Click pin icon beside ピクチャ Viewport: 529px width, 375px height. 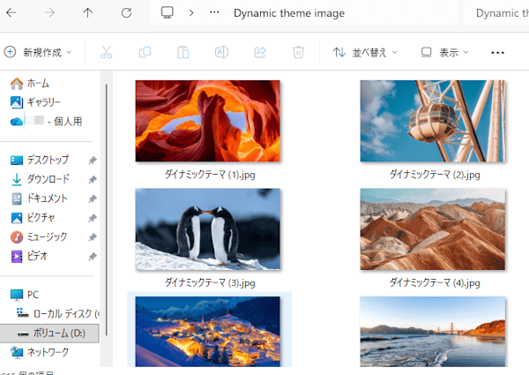tap(93, 218)
